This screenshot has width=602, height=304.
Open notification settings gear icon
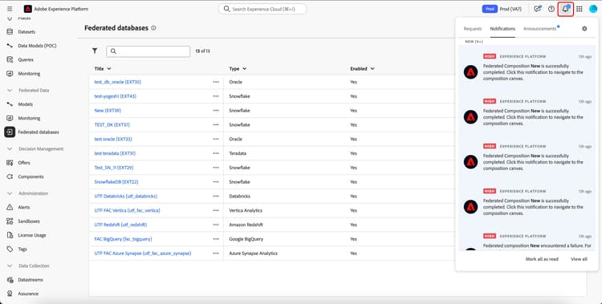tap(584, 29)
